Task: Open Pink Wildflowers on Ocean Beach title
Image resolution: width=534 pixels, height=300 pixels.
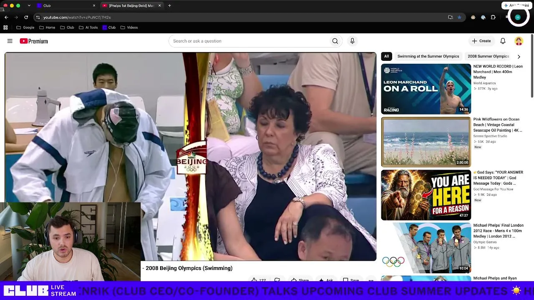Action: (x=498, y=125)
